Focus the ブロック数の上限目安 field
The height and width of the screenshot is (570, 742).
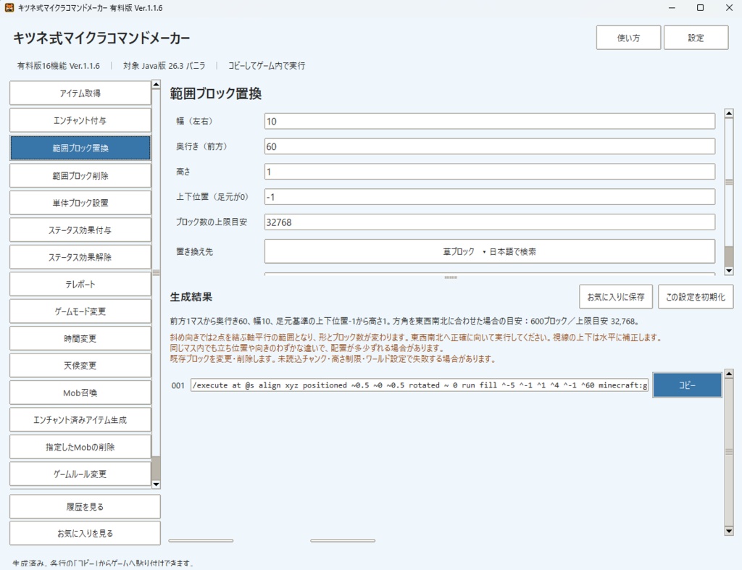[x=490, y=222]
